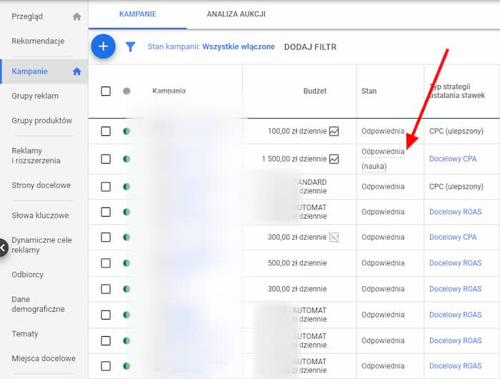Open the filter funnel icon
The image size is (500, 379).
tap(131, 47)
